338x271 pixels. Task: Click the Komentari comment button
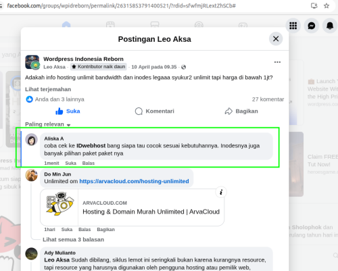(x=155, y=111)
